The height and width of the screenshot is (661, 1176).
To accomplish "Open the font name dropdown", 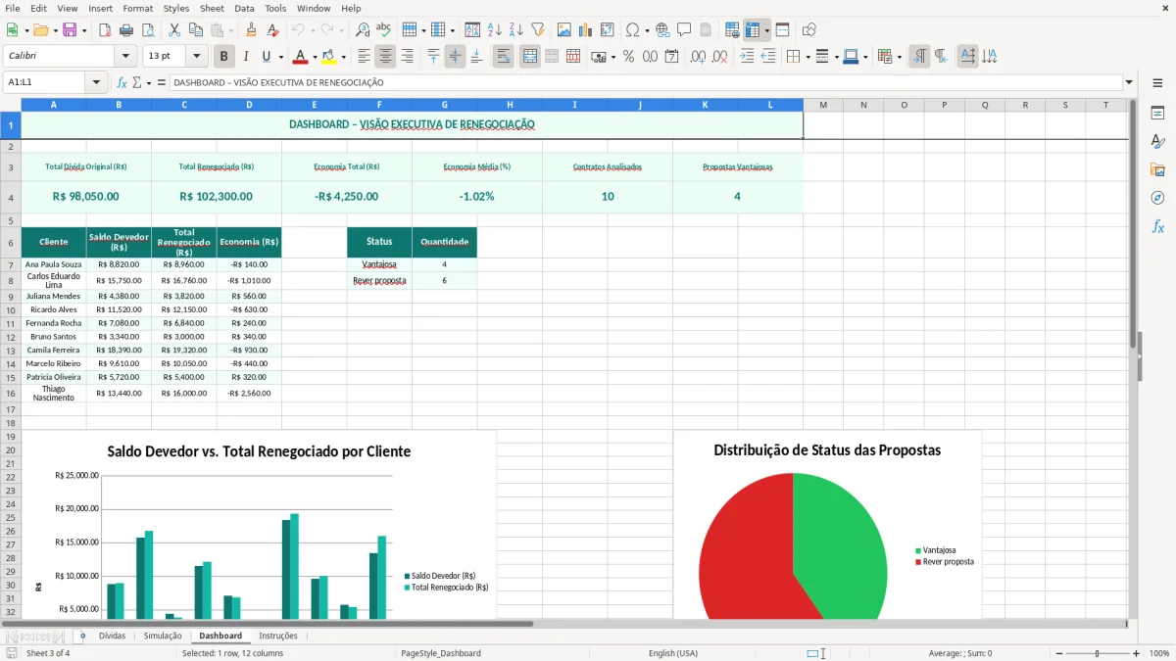I will pos(125,57).
